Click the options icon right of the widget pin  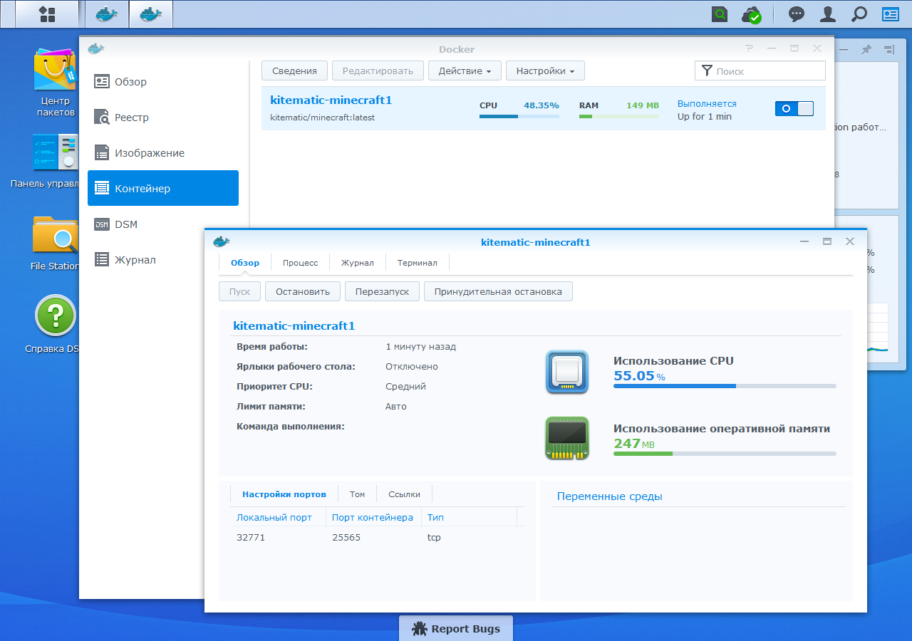pos(888,50)
